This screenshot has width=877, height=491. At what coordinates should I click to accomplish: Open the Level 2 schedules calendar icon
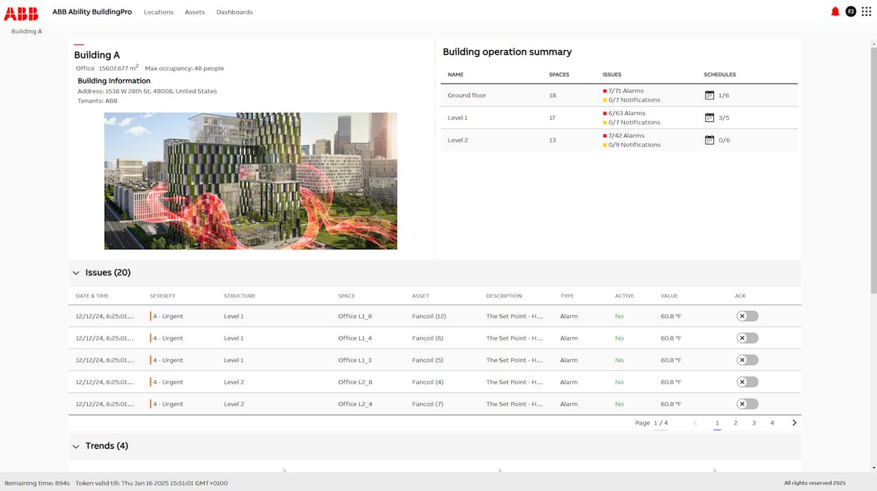tap(708, 140)
